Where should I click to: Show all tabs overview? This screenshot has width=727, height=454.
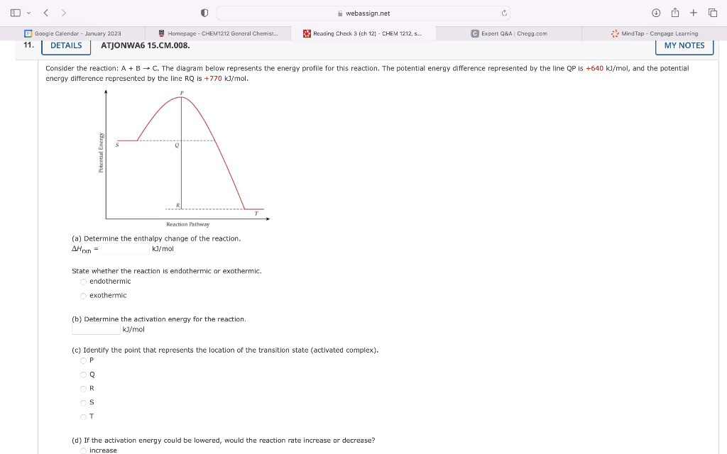pos(712,12)
